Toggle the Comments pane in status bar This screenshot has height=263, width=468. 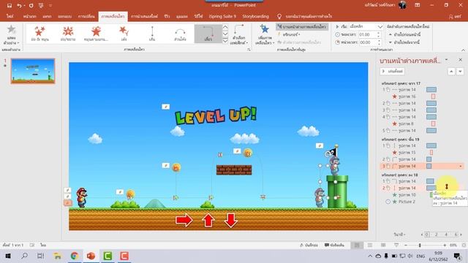[334, 245]
